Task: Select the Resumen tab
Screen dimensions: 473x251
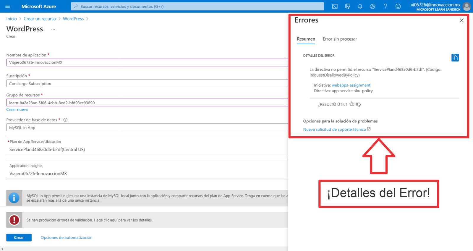Action: click(306, 39)
